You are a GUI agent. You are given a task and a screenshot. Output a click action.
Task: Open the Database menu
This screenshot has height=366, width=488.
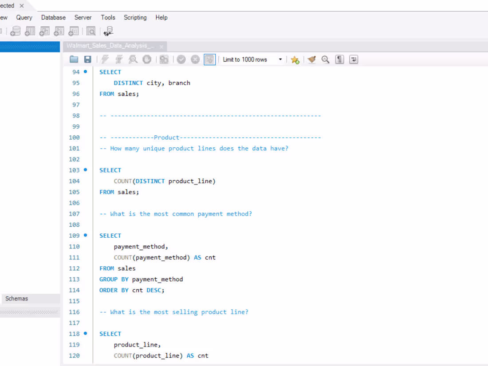point(53,17)
